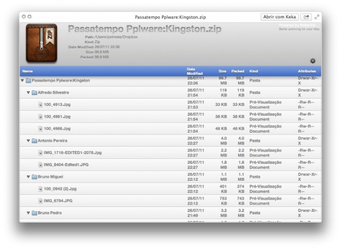Click the fullscreen arrows icon

point(317,17)
